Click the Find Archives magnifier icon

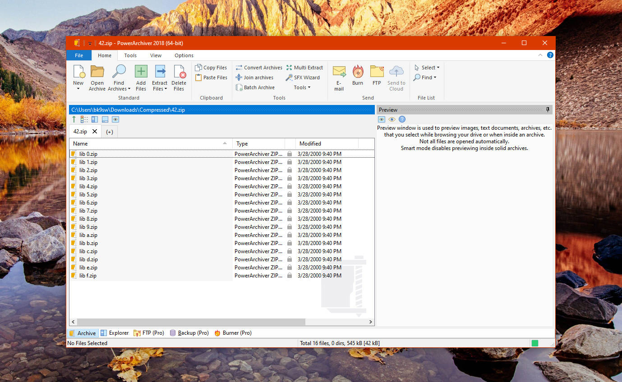(x=119, y=72)
